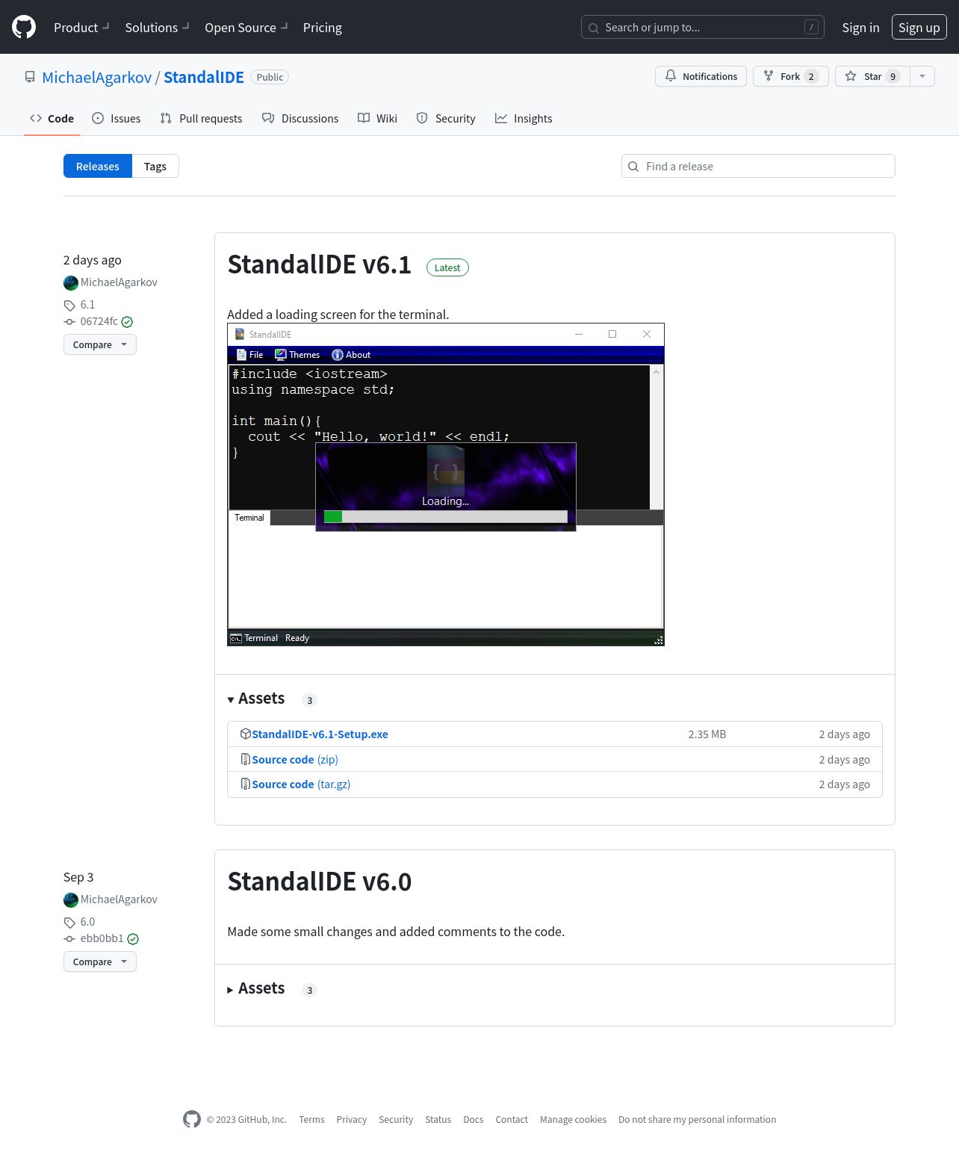Viewport: 959px width, 1161px height.
Task: Open the Solutions dropdown menu
Action: click(157, 27)
